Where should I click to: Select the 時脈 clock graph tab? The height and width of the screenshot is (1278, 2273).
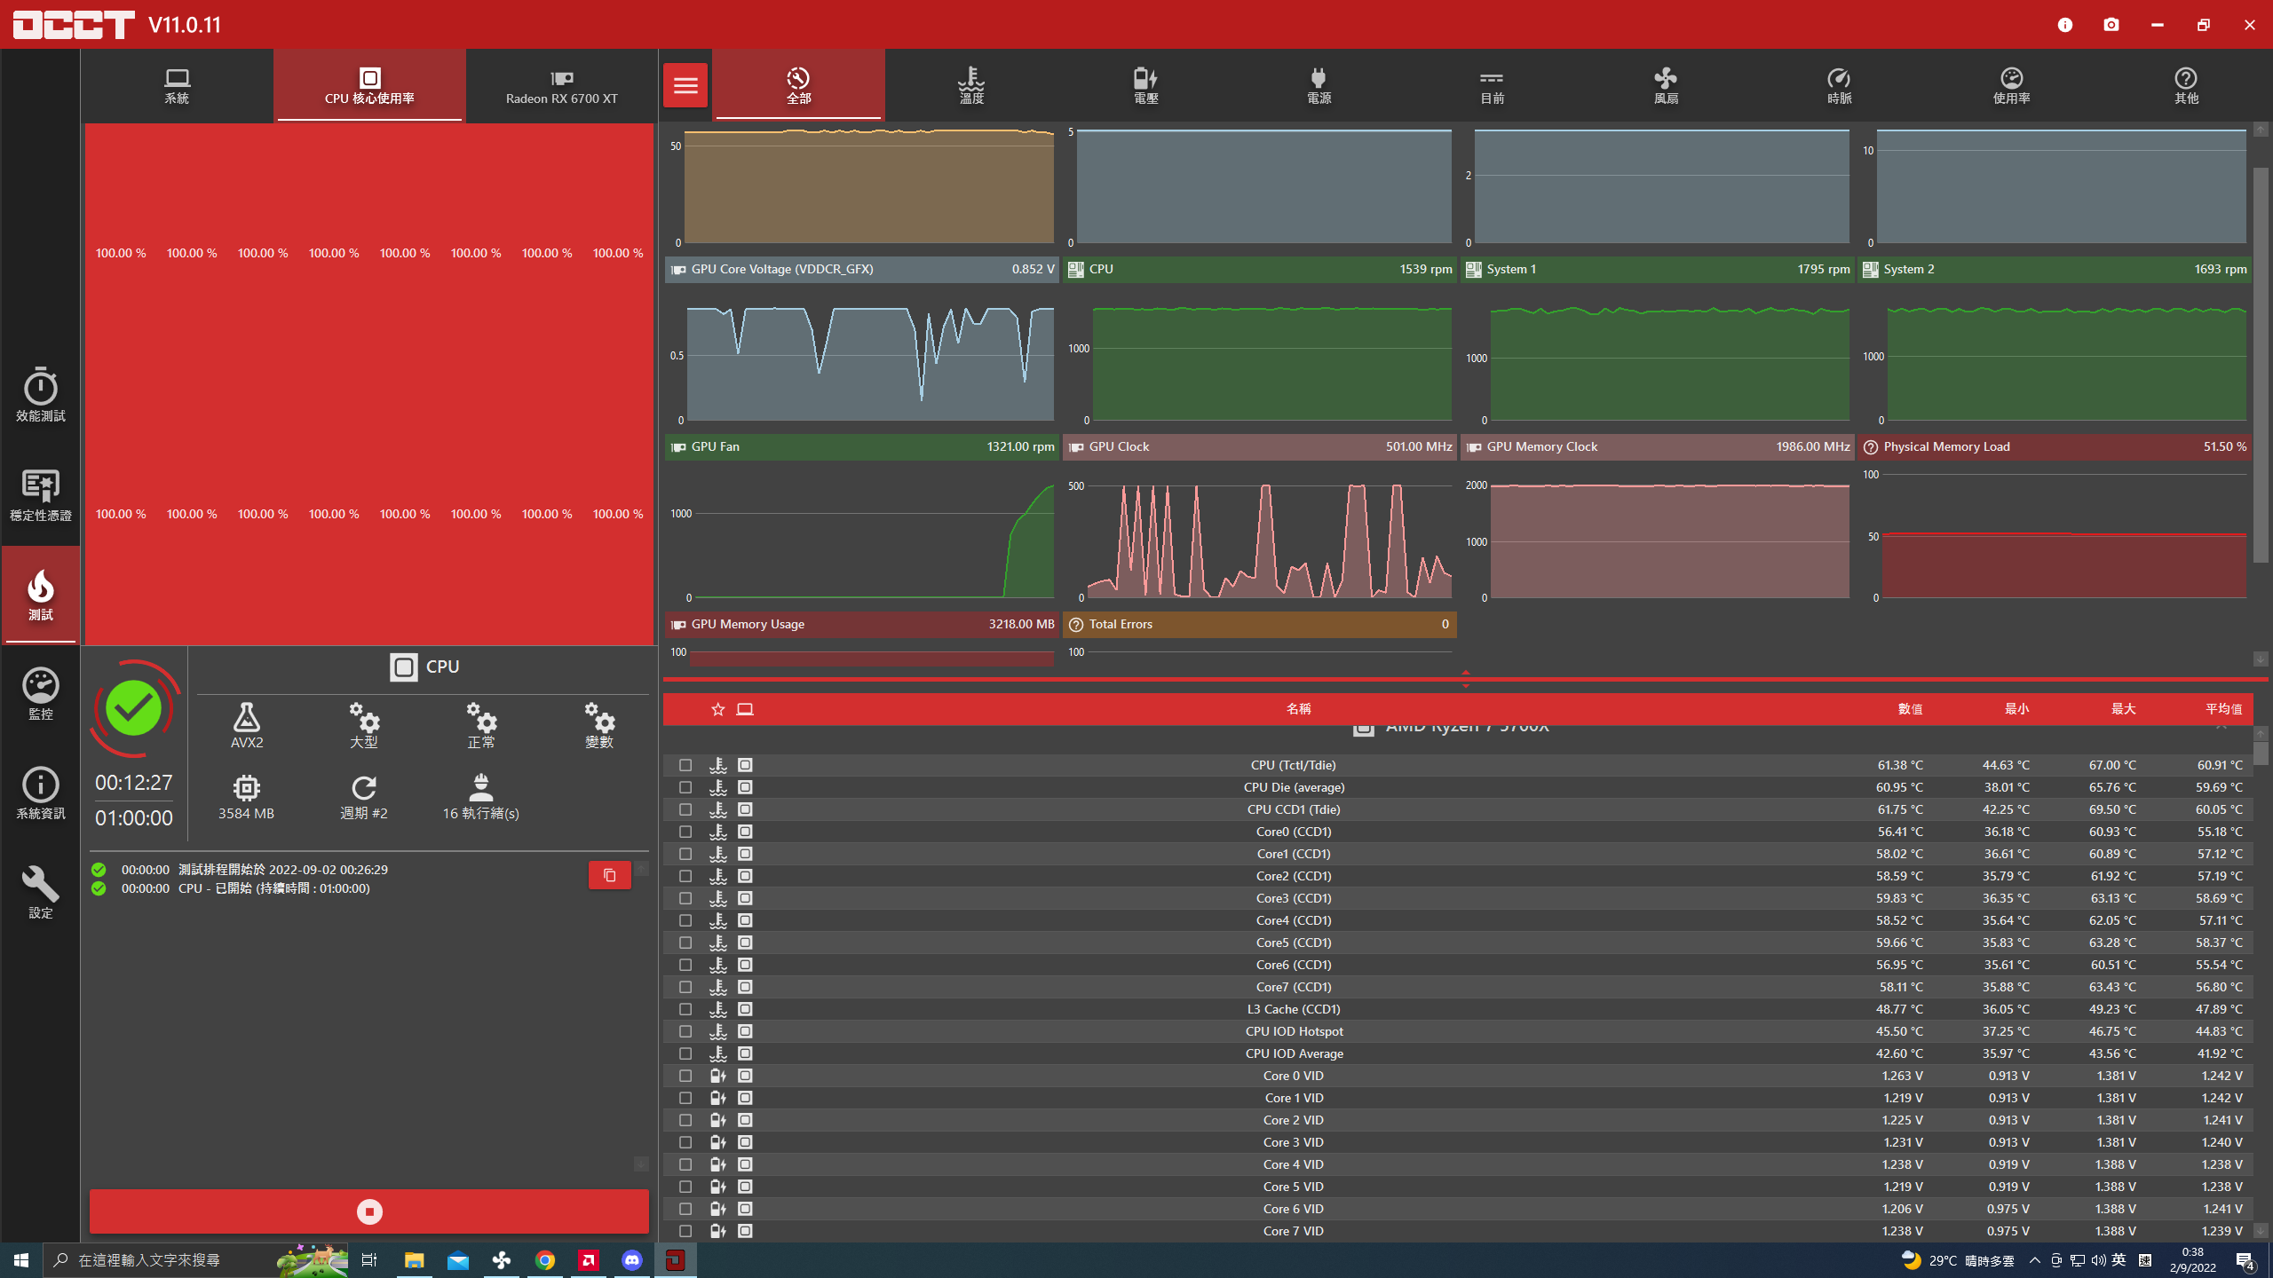(x=1839, y=85)
